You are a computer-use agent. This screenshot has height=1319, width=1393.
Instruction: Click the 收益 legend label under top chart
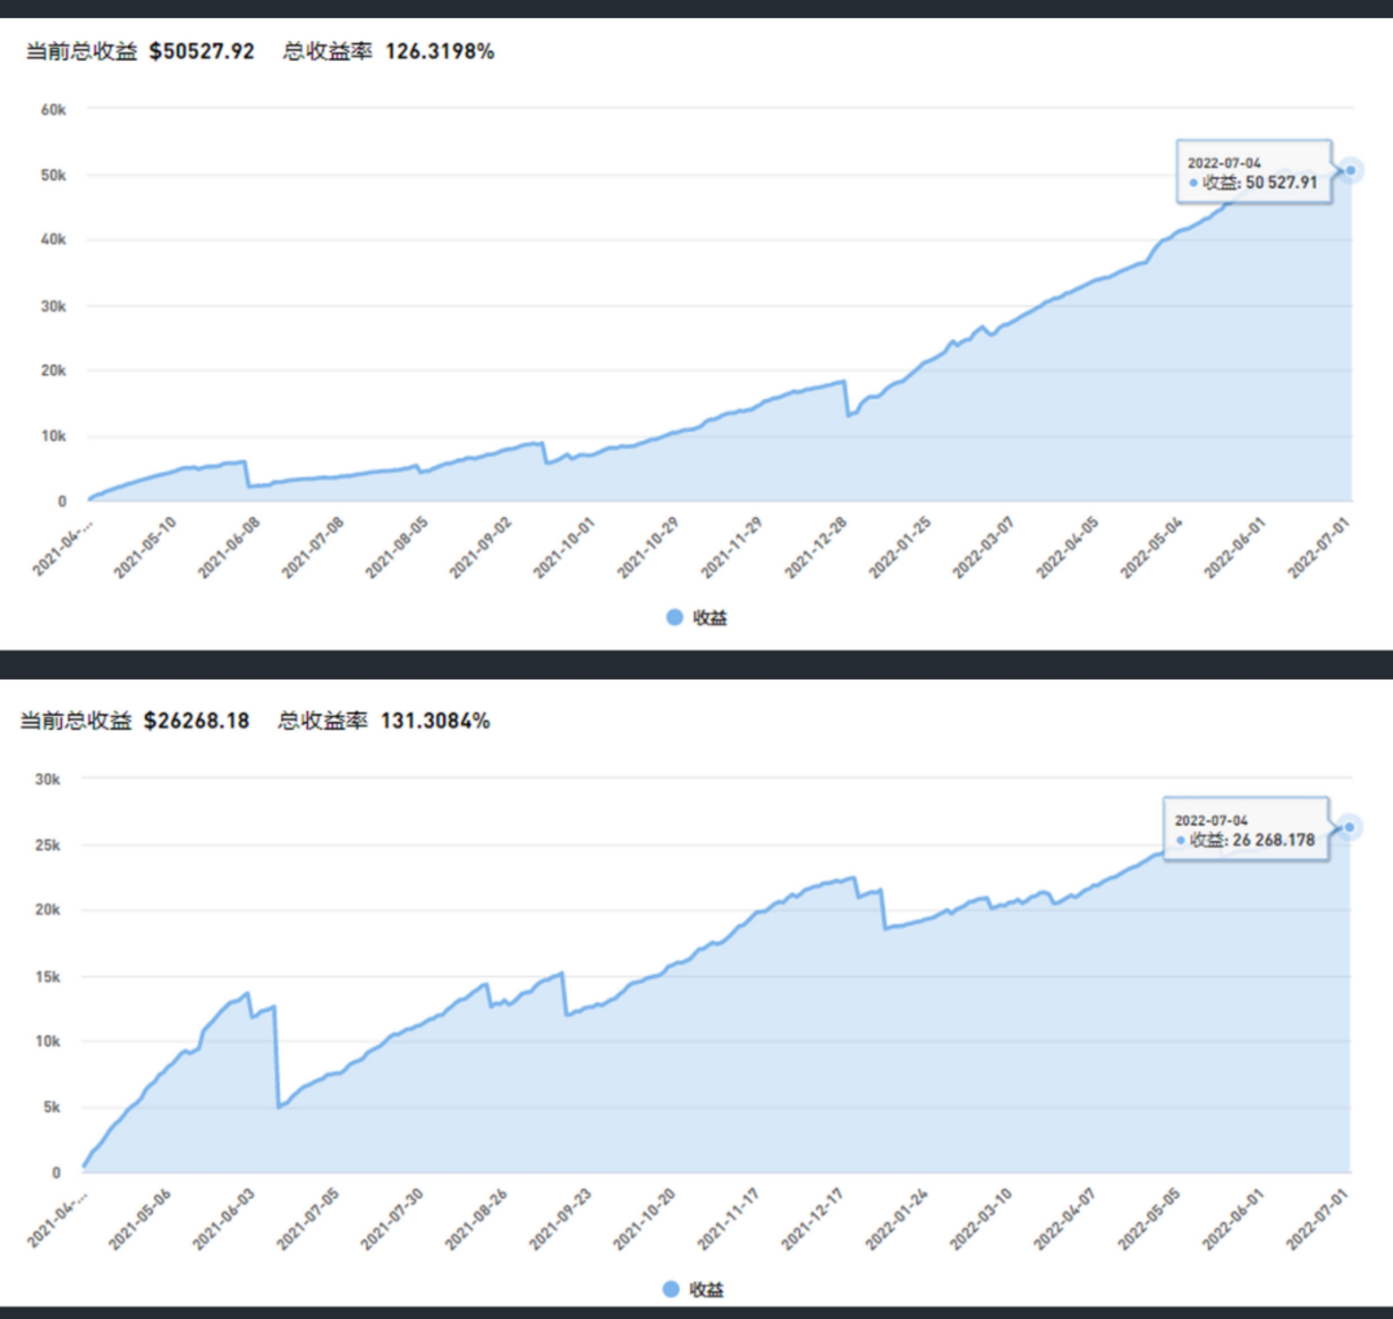[x=709, y=617]
